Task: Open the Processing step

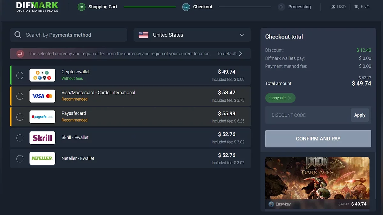Action: tap(299, 7)
